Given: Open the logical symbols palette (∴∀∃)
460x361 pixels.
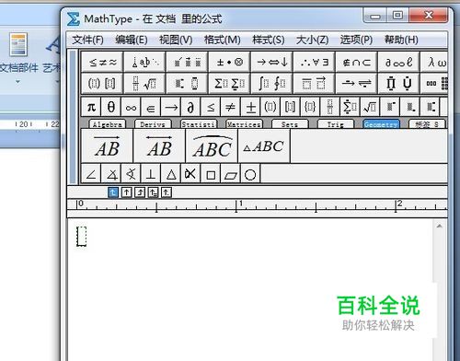Looking at the screenshot, I should [314, 62].
